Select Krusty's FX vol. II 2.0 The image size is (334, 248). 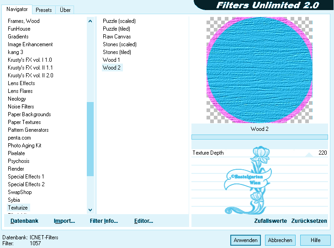(x=31, y=75)
